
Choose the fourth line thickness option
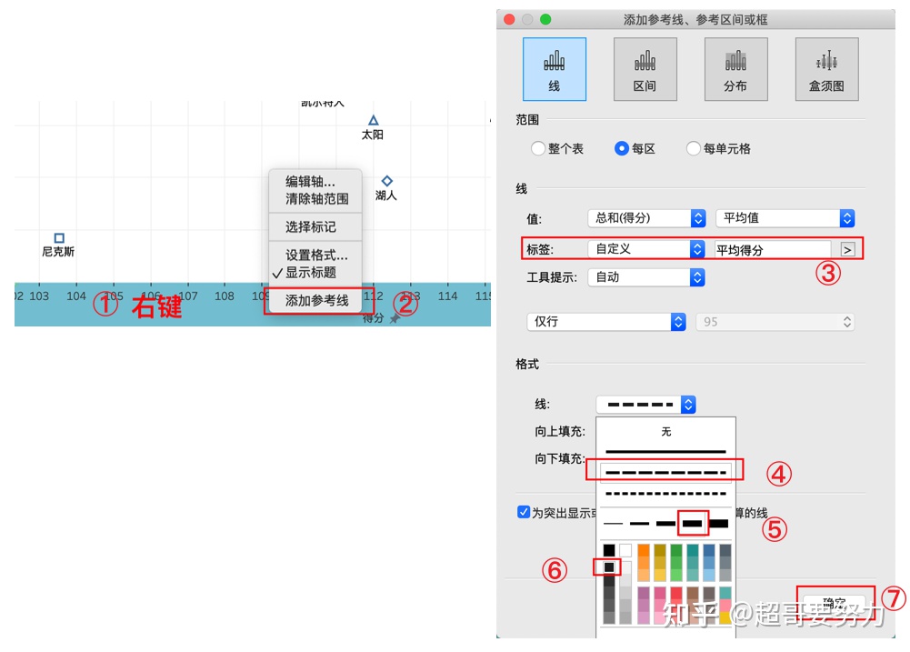click(x=693, y=524)
